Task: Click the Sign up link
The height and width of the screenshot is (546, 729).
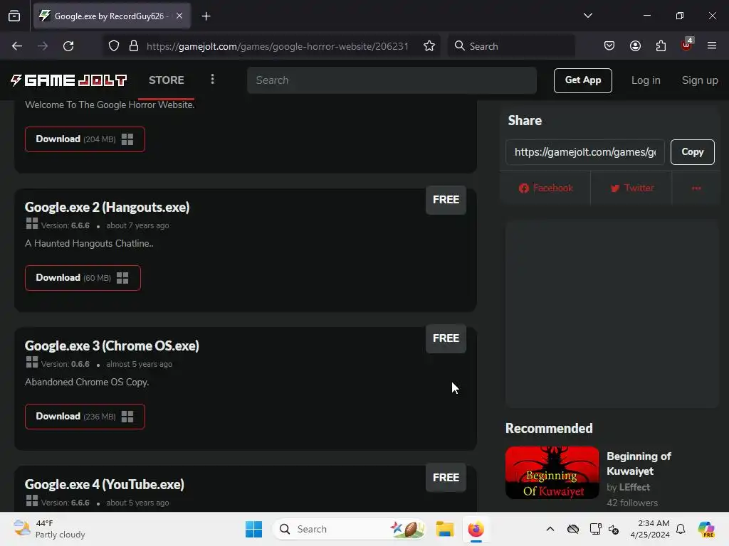Action: [x=699, y=80]
